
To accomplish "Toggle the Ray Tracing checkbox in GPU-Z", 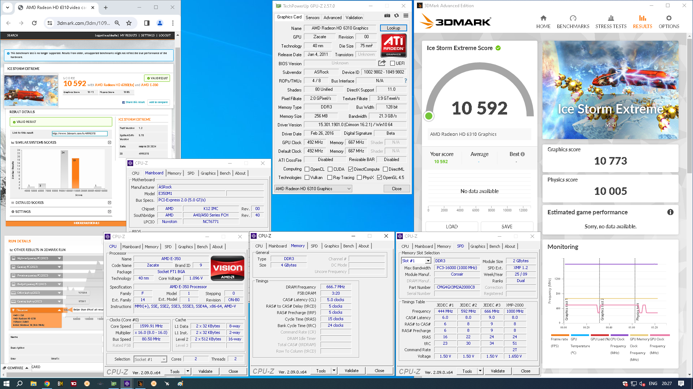I will pos(330,178).
